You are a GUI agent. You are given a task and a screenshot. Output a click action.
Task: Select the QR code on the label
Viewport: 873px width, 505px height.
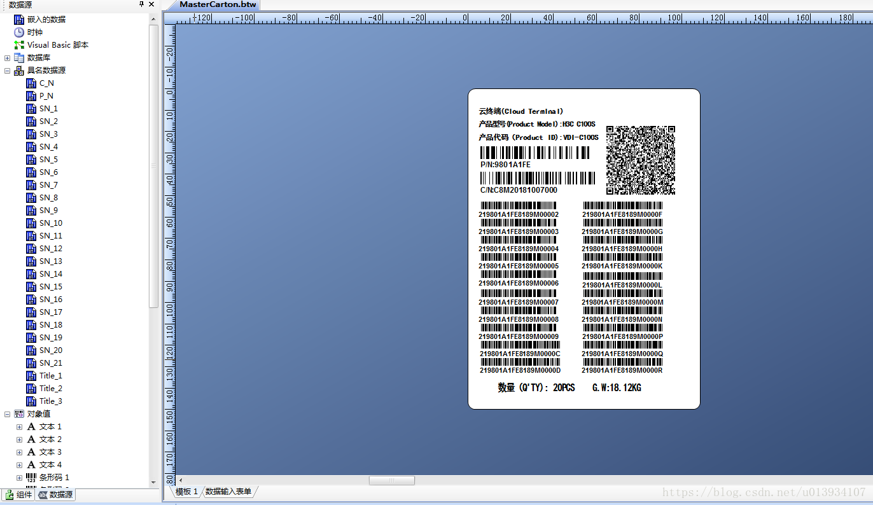[641, 160]
